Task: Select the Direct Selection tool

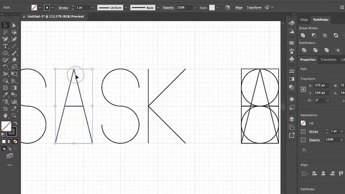Action: (x=14, y=25)
